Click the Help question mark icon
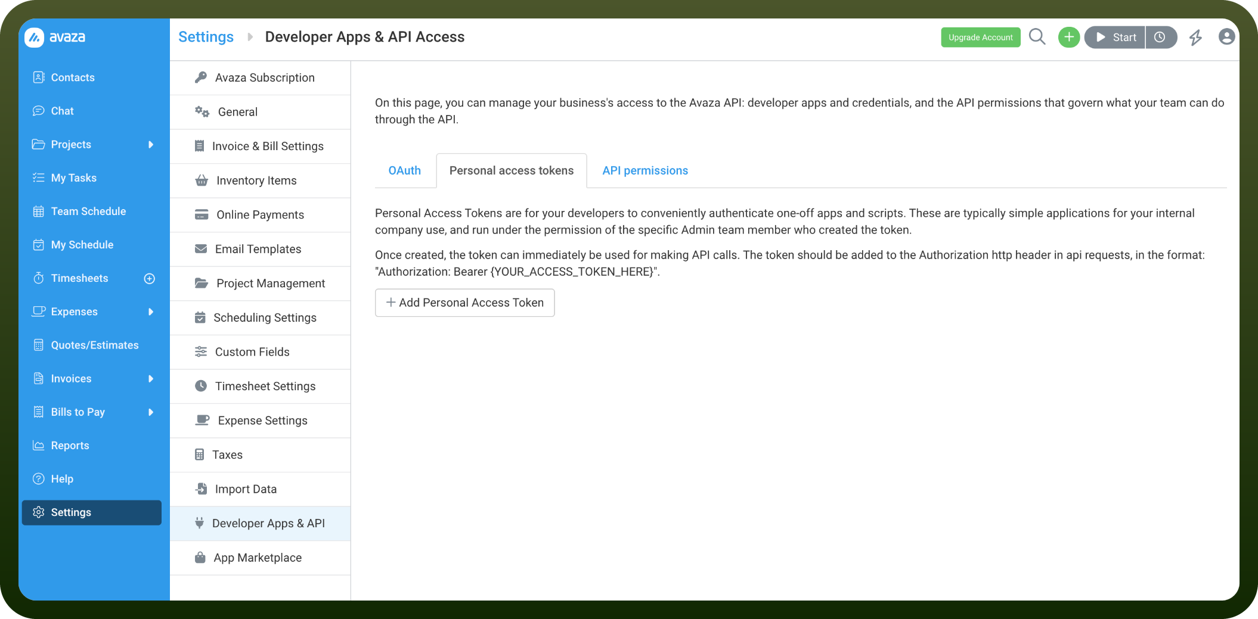This screenshot has height=619, width=1258. (x=39, y=479)
